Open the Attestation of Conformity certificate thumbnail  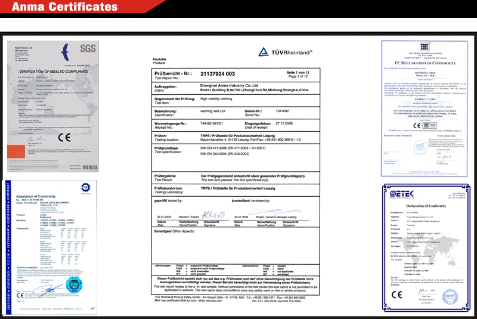point(51,244)
